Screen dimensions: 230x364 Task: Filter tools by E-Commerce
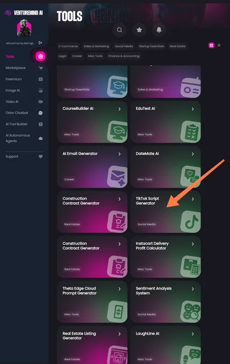point(68,46)
